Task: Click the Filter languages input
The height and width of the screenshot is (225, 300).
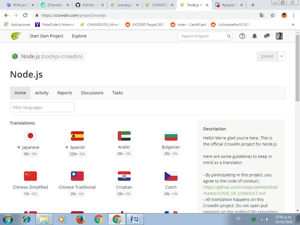Action: click(42, 107)
